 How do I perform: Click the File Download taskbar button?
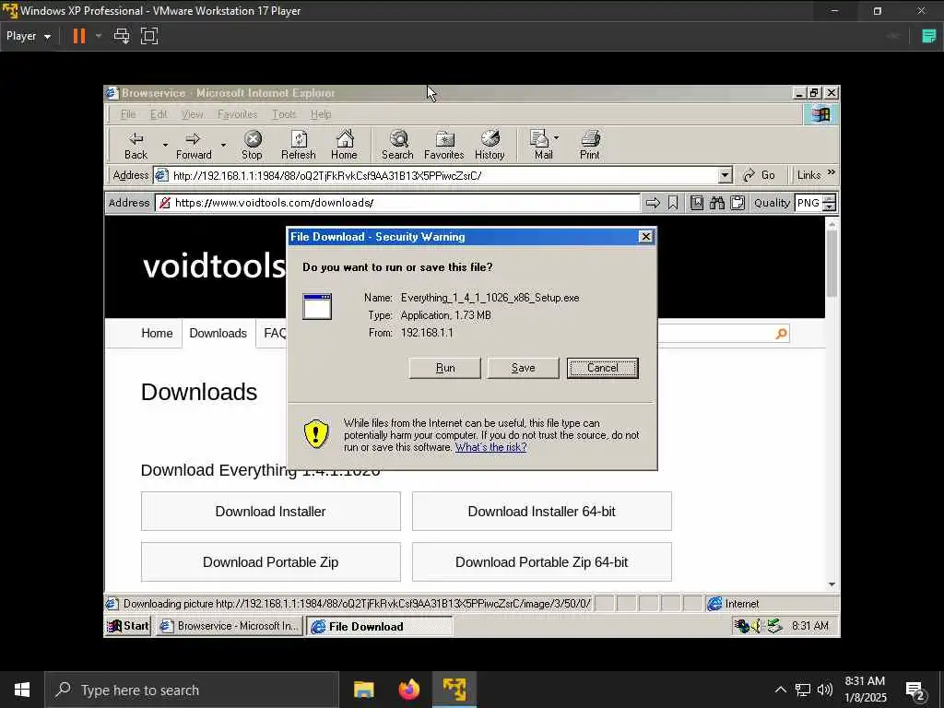coord(380,626)
